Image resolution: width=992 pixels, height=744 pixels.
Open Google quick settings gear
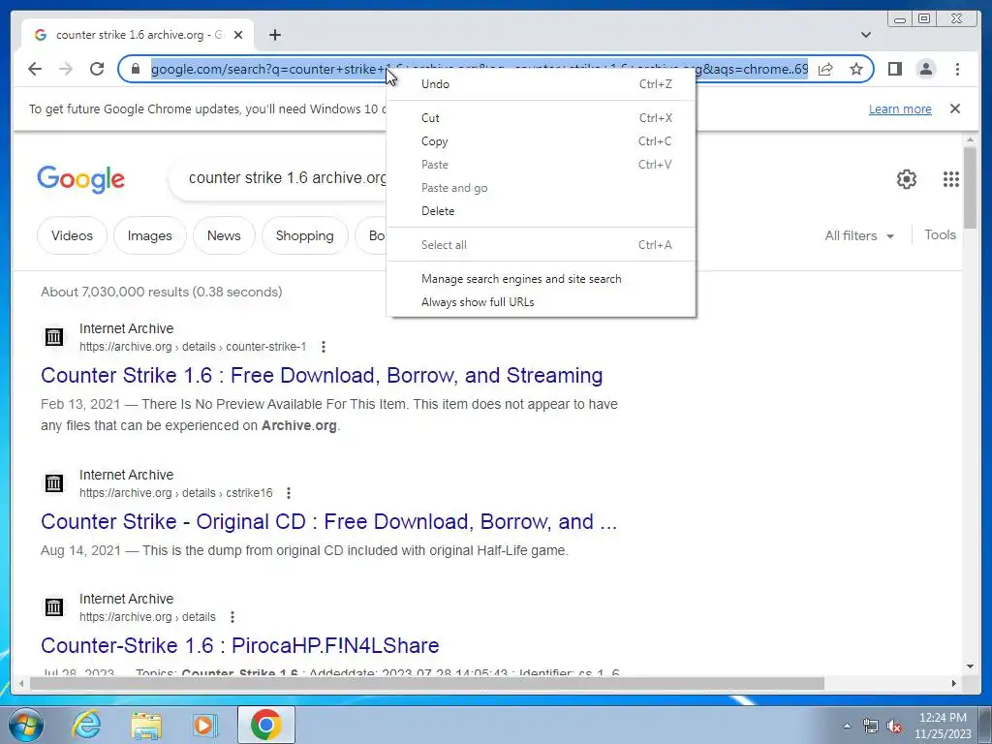[907, 179]
